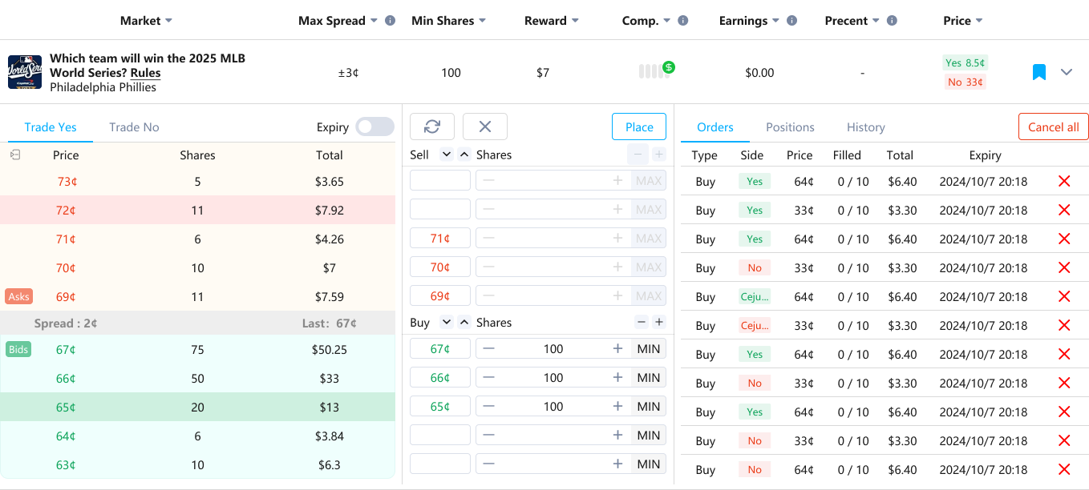The height and width of the screenshot is (490, 1089).
Task: Open the Market column sort dropdown
Action: [168, 21]
